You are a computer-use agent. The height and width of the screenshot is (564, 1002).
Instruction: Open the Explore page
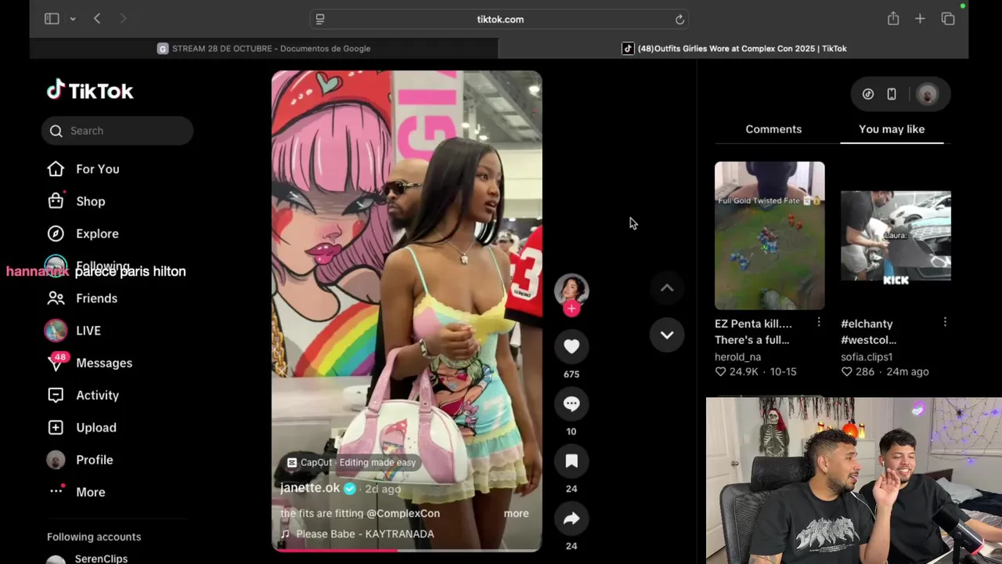[97, 233]
